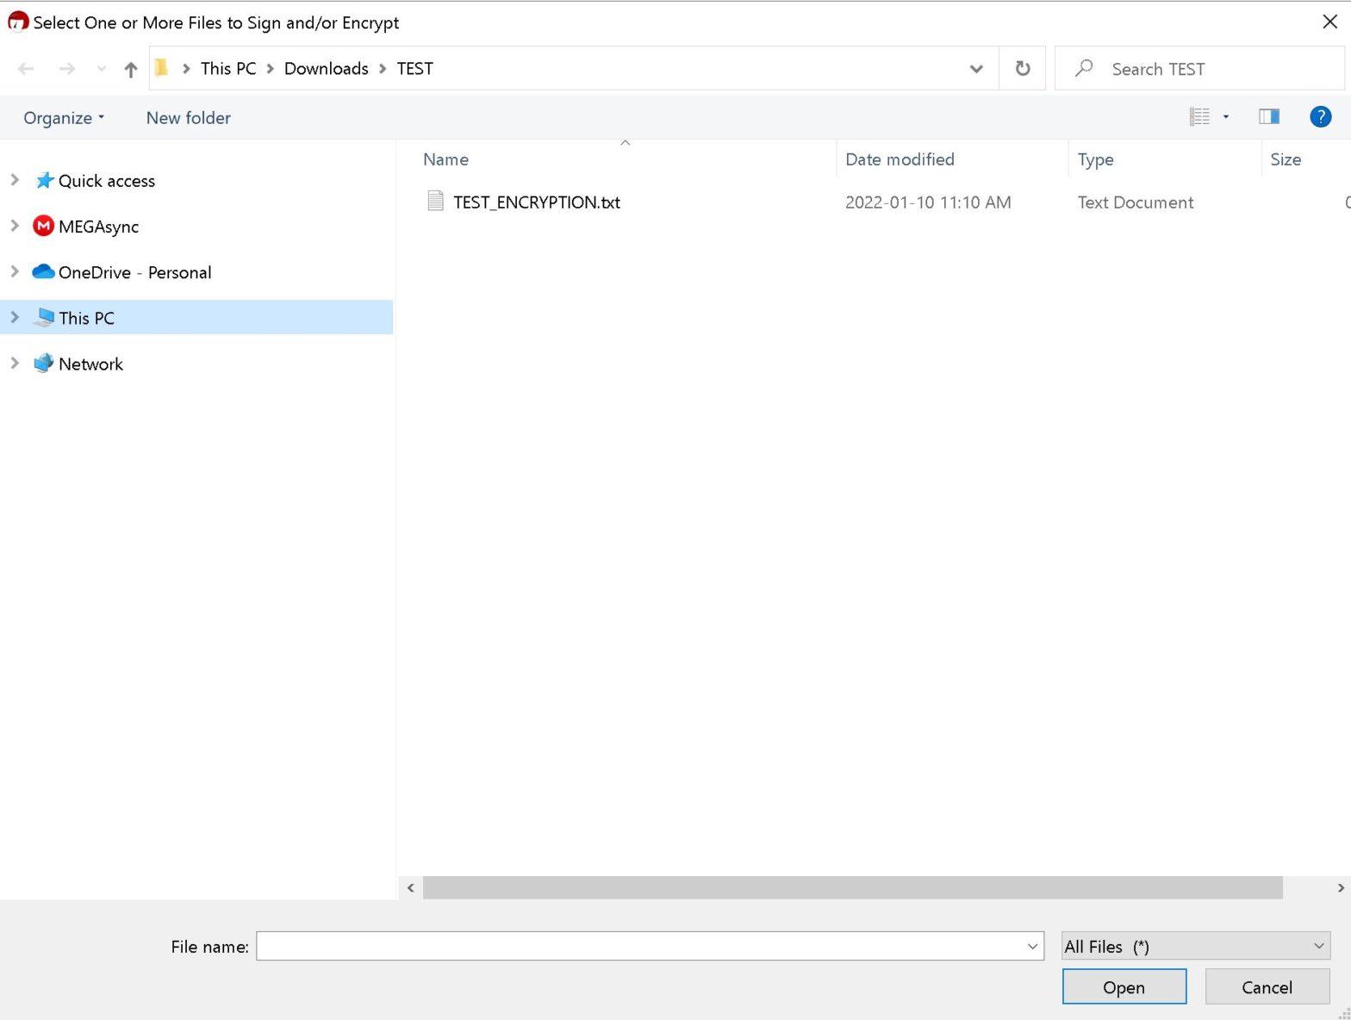Image resolution: width=1351 pixels, height=1020 pixels.
Task: Select MEGAsync in navigation pane
Action: click(x=98, y=227)
